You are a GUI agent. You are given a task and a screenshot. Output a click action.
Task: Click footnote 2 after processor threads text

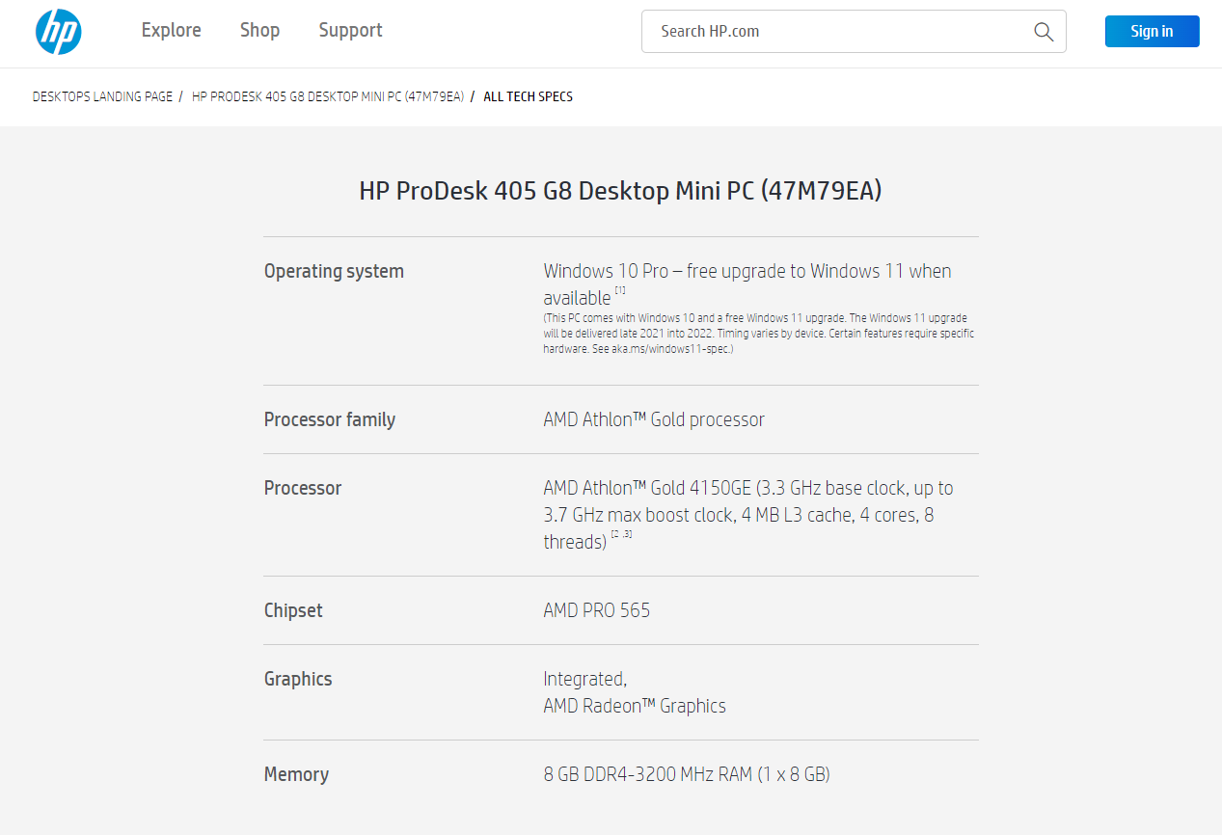615,534
